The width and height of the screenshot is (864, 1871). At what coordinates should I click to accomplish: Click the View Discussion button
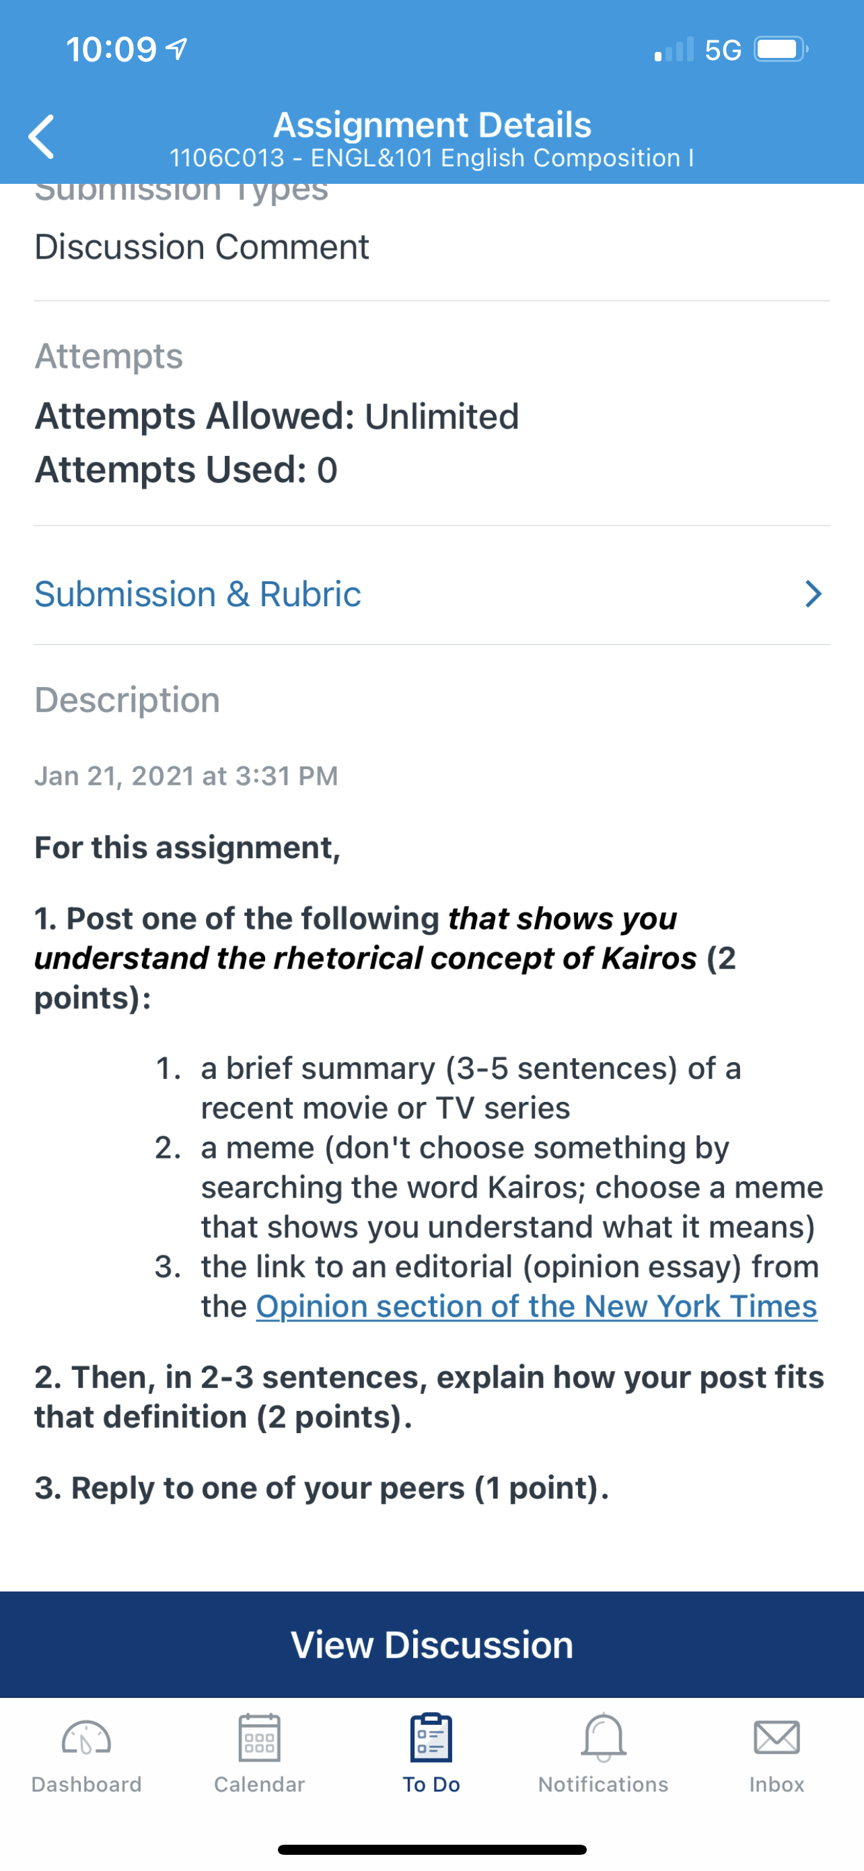(x=431, y=1645)
